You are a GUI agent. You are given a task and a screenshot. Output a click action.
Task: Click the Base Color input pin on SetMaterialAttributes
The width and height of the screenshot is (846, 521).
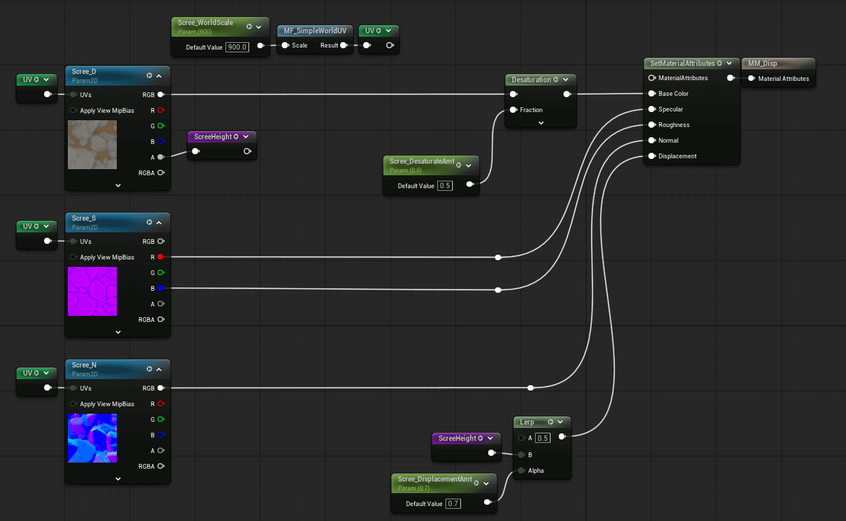click(652, 93)
